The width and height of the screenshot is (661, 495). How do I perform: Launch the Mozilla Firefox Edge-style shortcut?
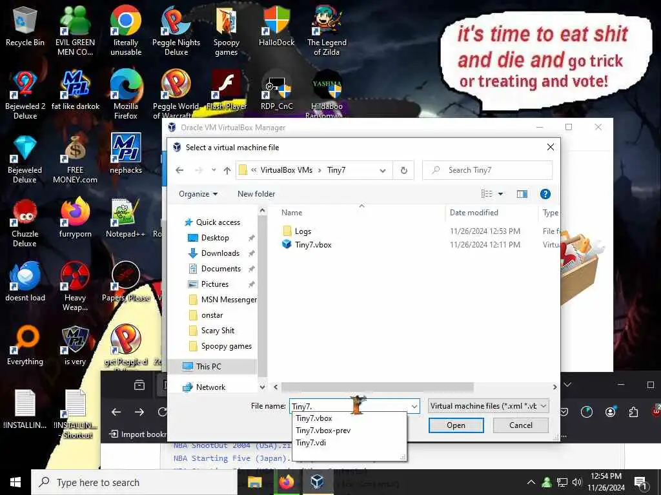tap(126, 95)
